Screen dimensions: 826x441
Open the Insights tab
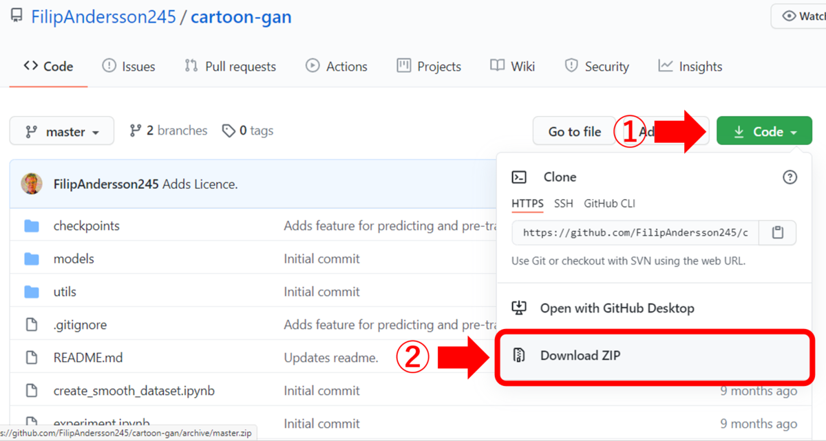pyautogui.click(x=690, y=67)
